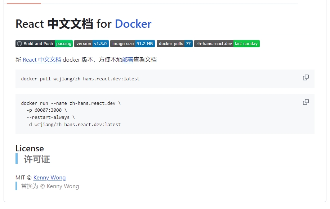The image size is (330, 209).
Task: Click the version v1.3.0 badge
Action: (x=92, y=44)
